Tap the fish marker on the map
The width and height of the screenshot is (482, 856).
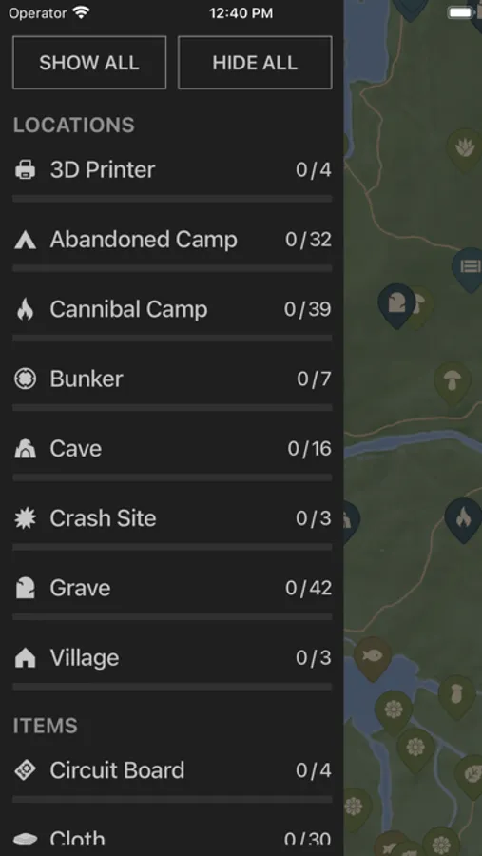pos(373,656)
